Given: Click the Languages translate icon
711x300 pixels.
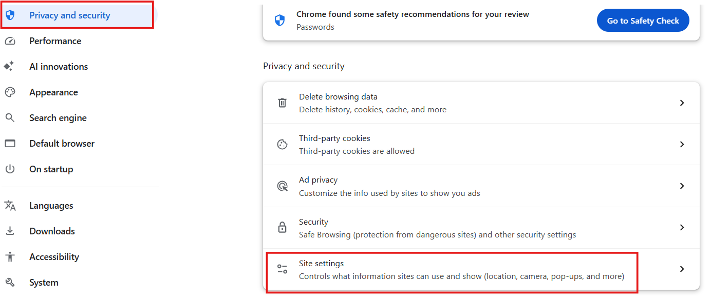Looking at the screenshot, I should 10,206.
